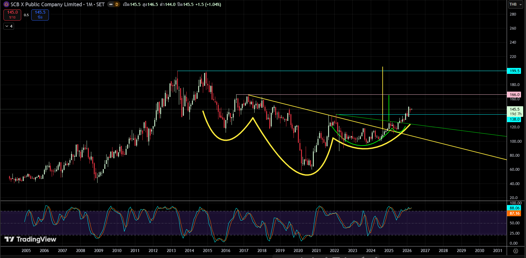Click the 2031 label on the time axis
Image resolution: width=526 pixels, height=258 pixels.
(498, 251)
